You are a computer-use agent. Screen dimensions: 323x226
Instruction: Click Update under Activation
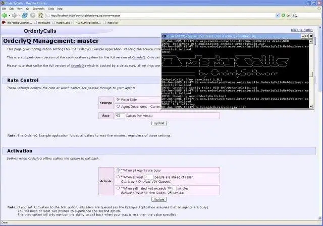[x=159, y=199]
